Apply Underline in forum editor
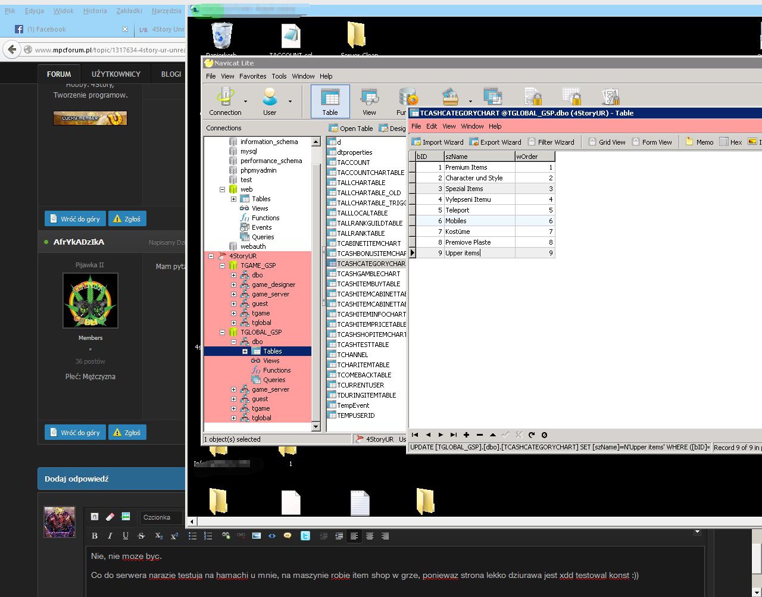The width and height of the screenshot is (762, 597). pos(125,536)
